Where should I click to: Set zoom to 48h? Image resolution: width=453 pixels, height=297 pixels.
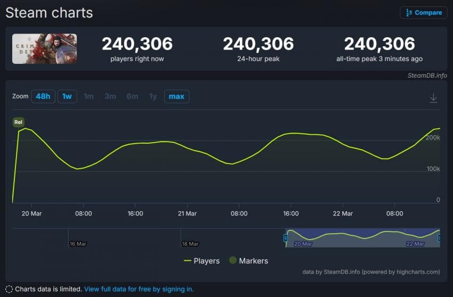[43, 96]
